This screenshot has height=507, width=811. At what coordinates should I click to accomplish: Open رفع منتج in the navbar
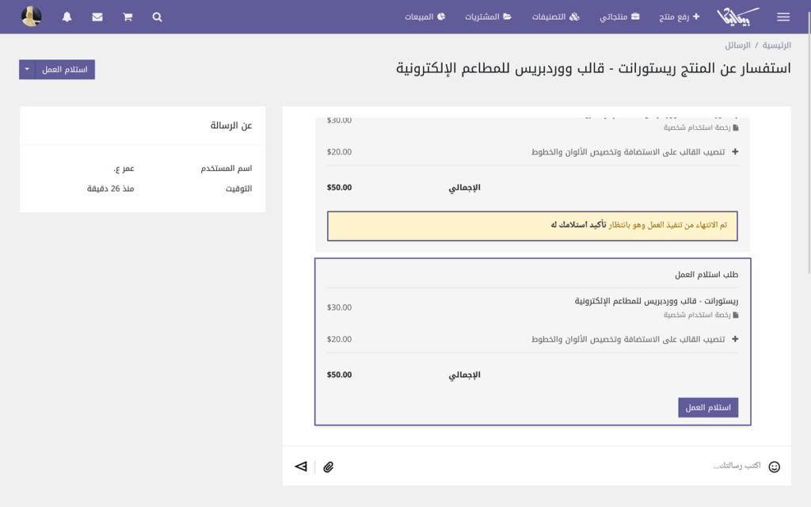click(679, 17)
